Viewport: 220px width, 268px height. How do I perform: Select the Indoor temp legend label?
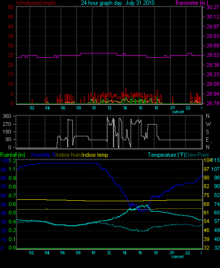click(x=95, y=155)
